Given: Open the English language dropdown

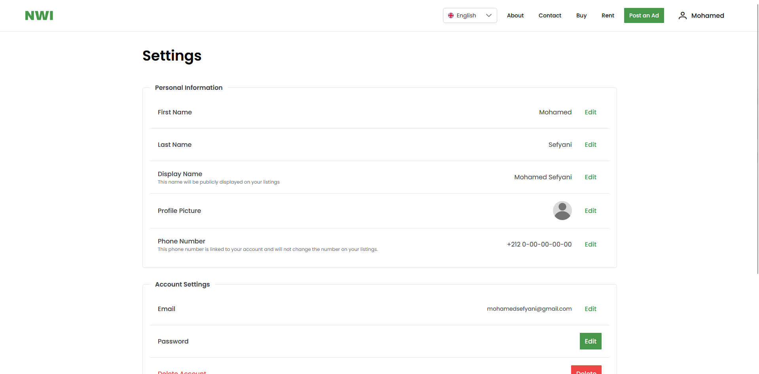Looking at the screenshot, I should (x=470, y=15).
